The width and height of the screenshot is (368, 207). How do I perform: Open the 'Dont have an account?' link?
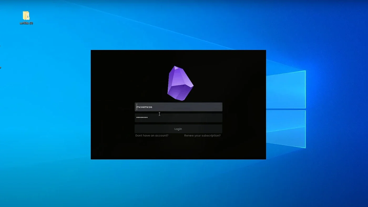(152, 136)
